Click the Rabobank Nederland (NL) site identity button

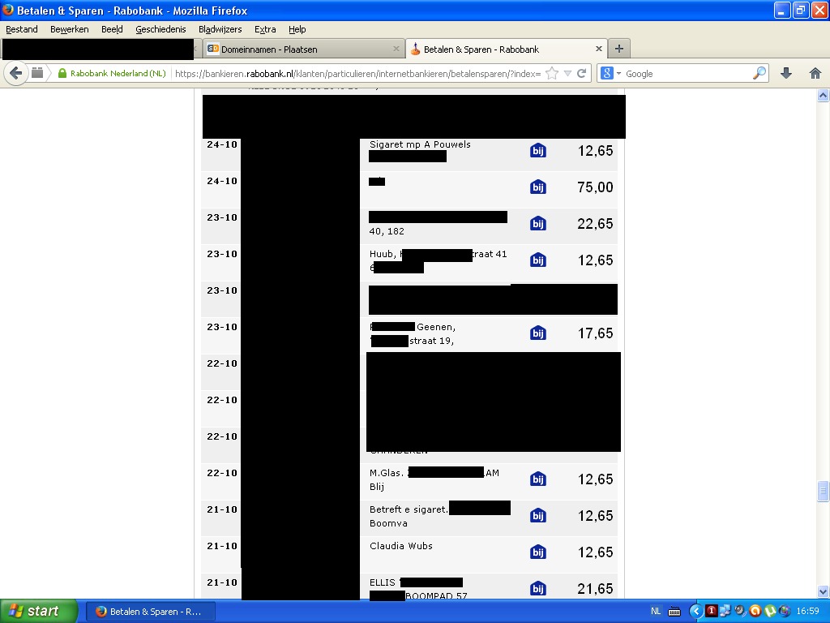click(x=112, y=73)
